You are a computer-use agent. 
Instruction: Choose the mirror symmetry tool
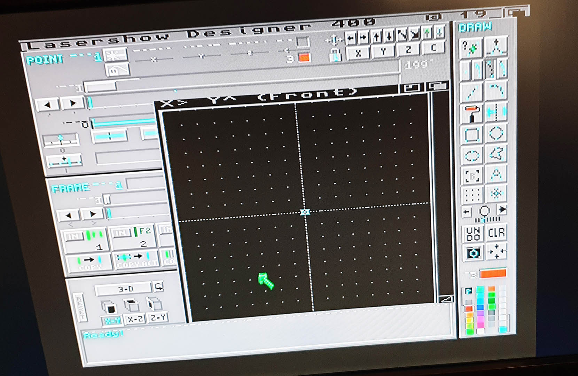(x=496, y=112)
